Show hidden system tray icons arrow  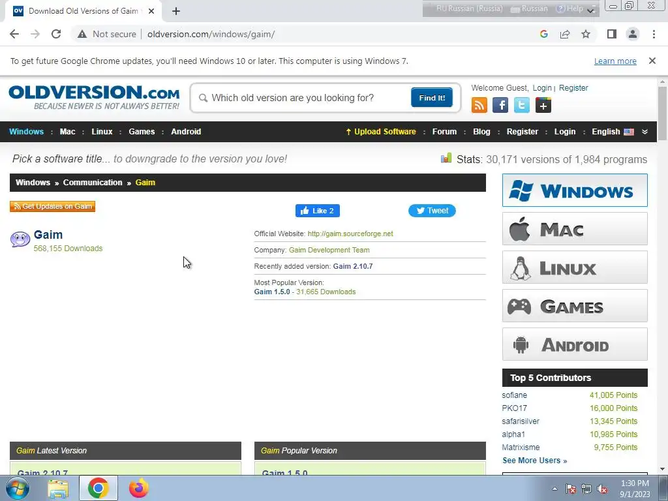coord(554,489)
